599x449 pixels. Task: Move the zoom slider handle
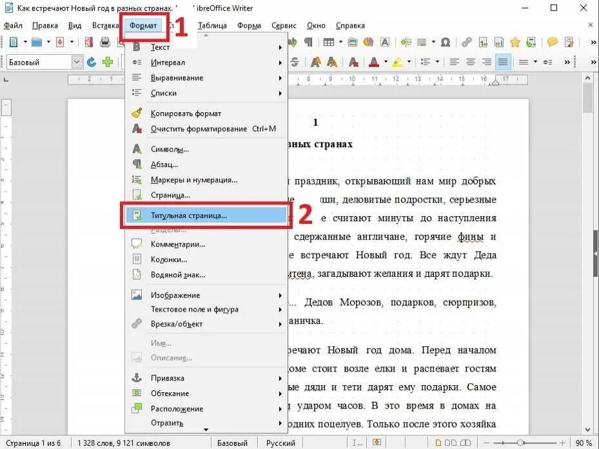coord(520,443)
